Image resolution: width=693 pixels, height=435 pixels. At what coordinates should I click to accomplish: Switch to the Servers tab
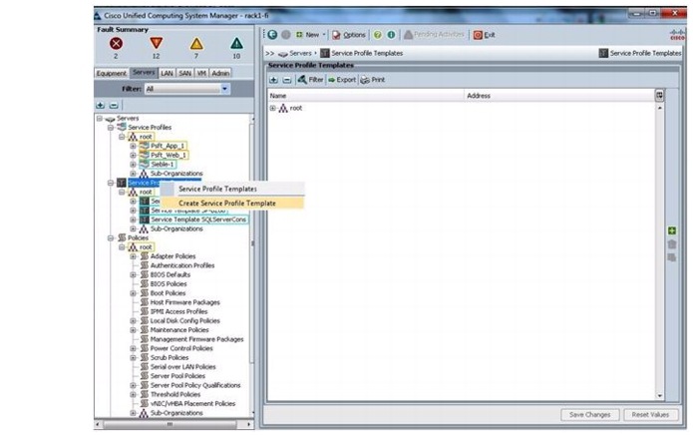click(144, 73)
